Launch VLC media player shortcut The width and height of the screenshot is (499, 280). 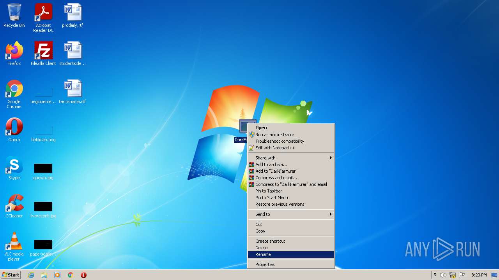point(14,247)
